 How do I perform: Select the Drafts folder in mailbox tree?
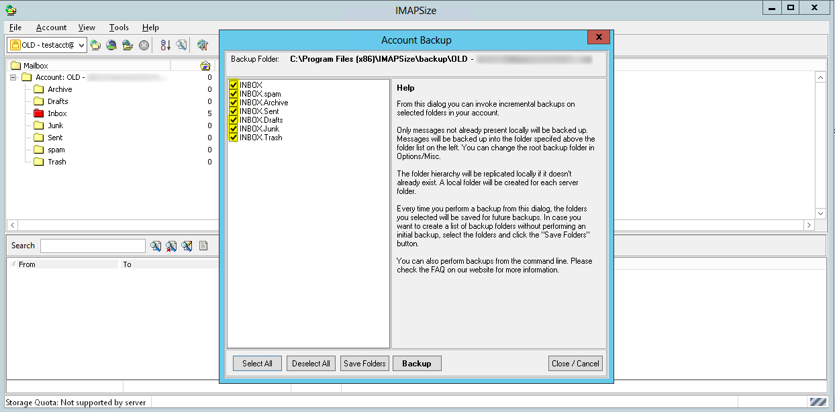coord(58,101)
